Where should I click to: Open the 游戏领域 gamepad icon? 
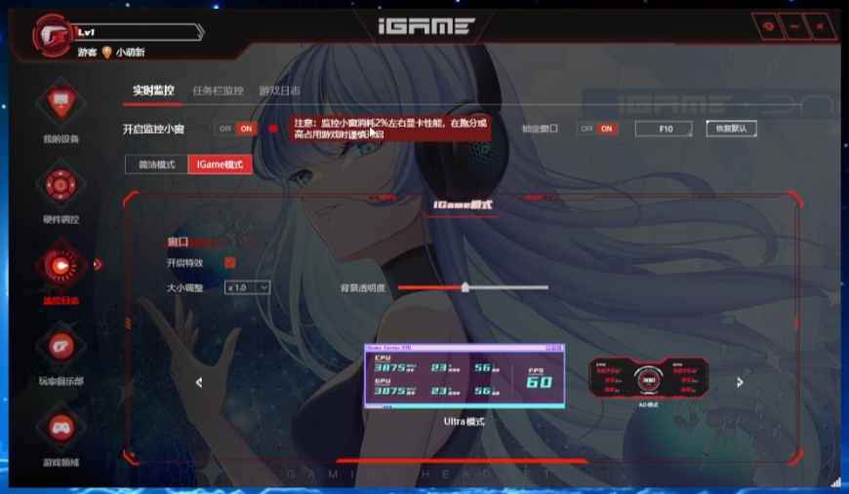pyautogui.click(x=61, y=427)
